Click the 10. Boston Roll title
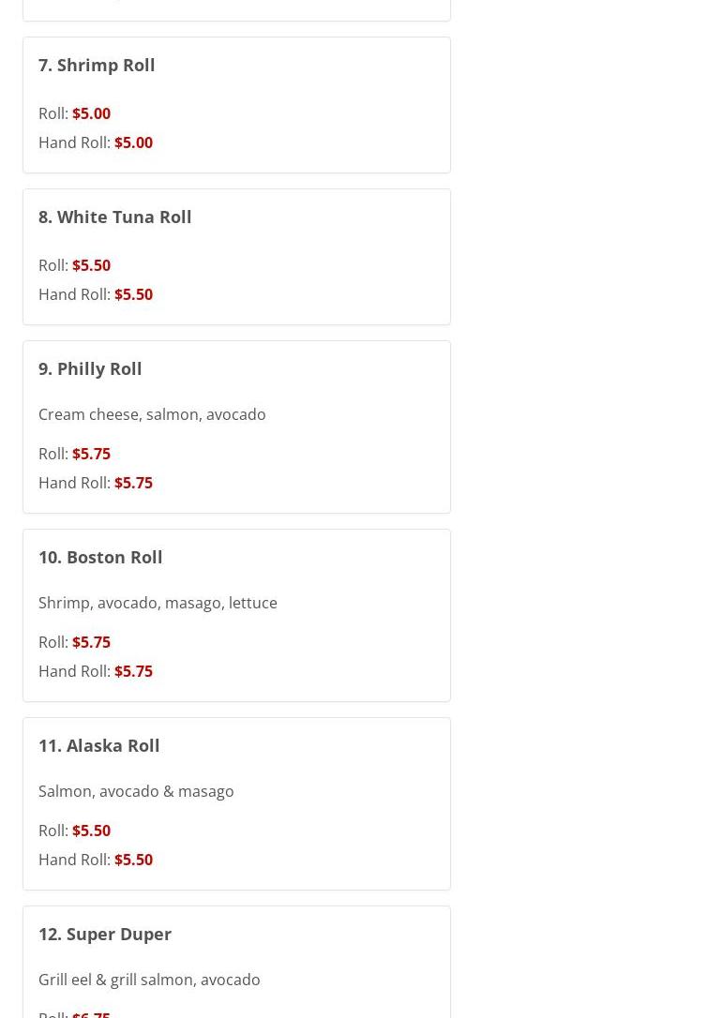Screen dimensions: 722x1018 pyautogui.click(x=100, y=557)
